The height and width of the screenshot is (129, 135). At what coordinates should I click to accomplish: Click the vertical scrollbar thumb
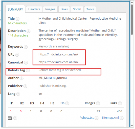[x=132, y=20]
